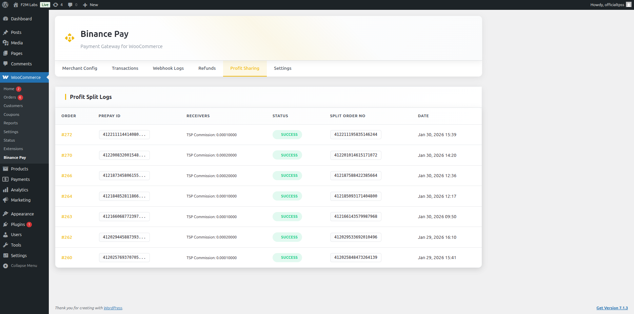Screen dimensions: 634x314
Task: Switch to the Merchant Config tab
Action: tap(80, 68)
